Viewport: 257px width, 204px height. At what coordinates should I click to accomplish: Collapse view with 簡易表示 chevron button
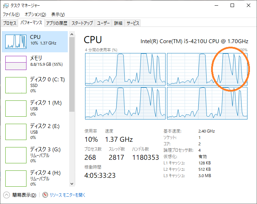[7, 195]
